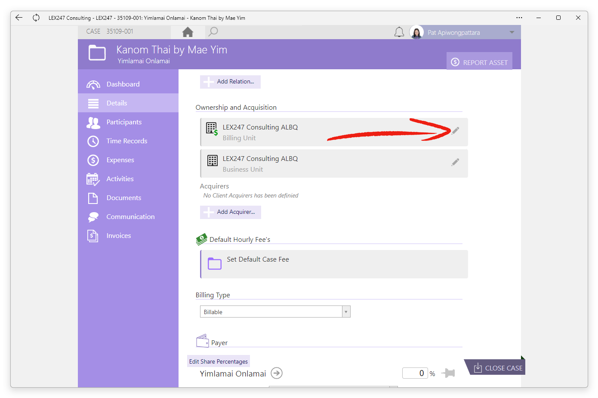Open the Expenses section
This screenshot has height=398, width=598.
click(x=128, y=160)
